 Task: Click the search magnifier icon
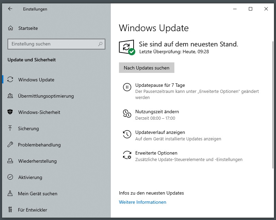[x=100, y=44]
